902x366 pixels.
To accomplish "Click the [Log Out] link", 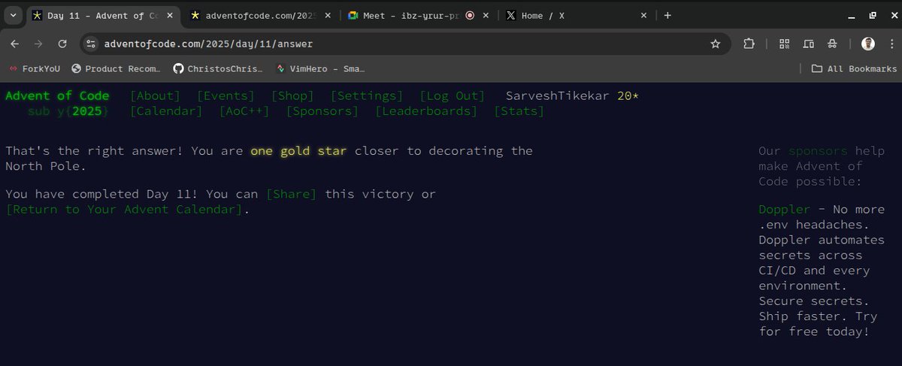I will (x=452, y=95).
